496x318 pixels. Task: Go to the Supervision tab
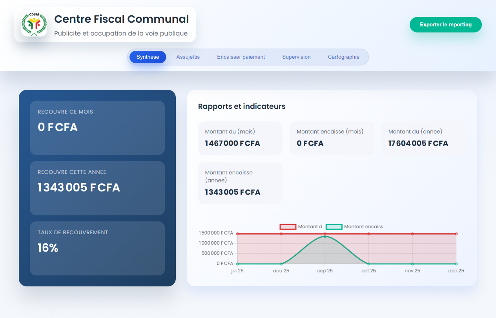296,57
